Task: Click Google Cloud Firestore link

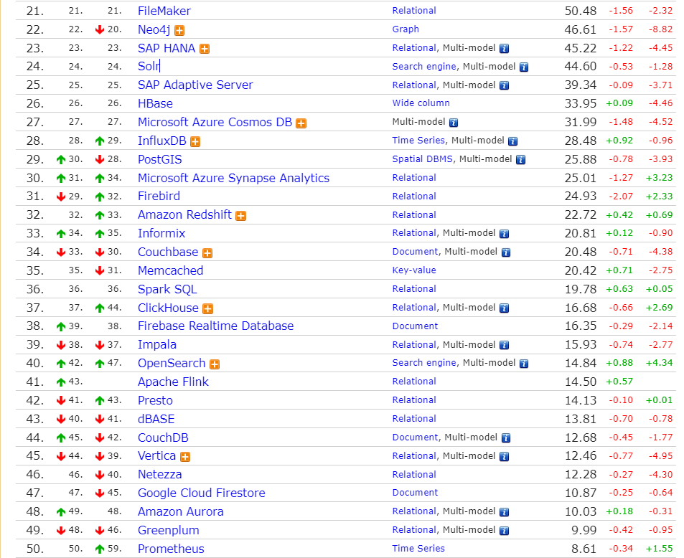Action: pyautogui.click(x=202, y=493)
